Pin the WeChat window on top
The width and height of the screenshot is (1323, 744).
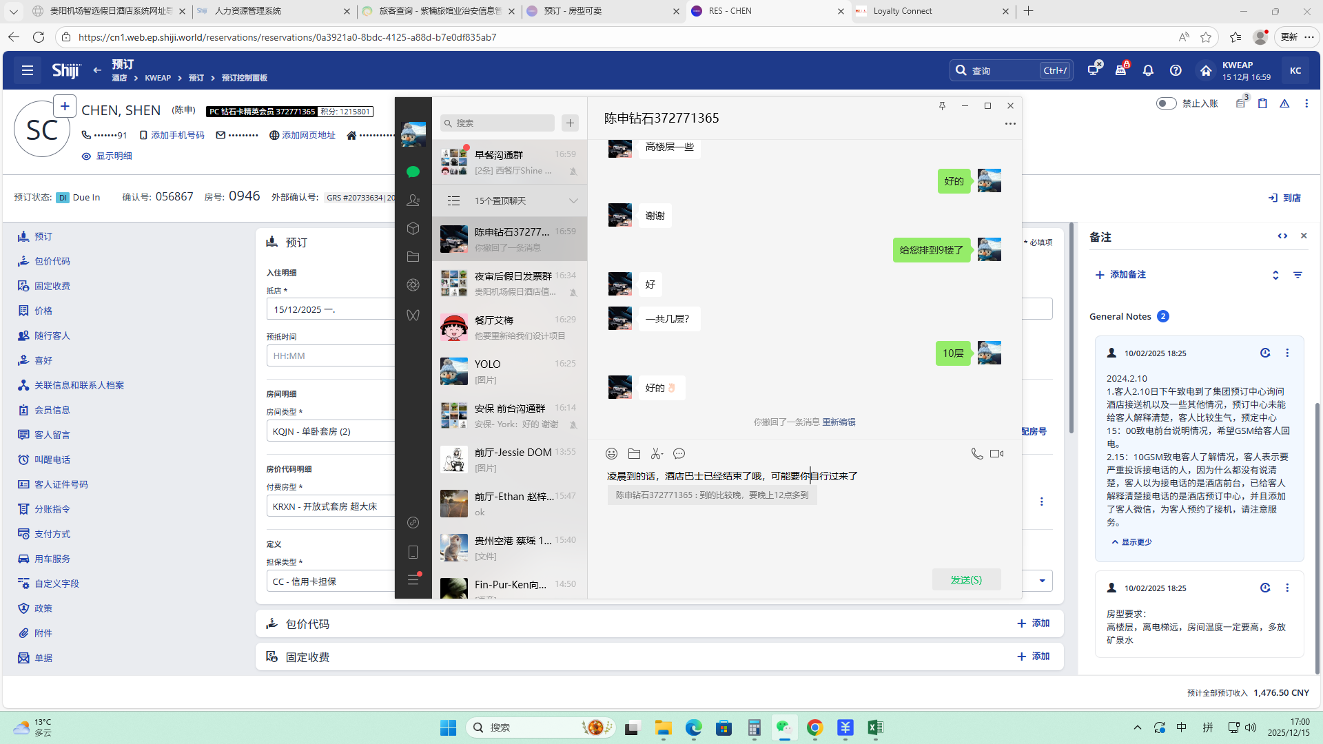(x=942, y=105)
